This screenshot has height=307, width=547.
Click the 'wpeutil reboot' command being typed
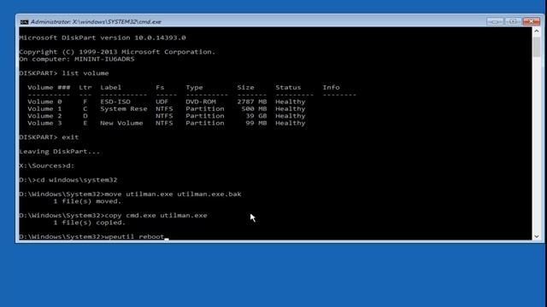134,237
